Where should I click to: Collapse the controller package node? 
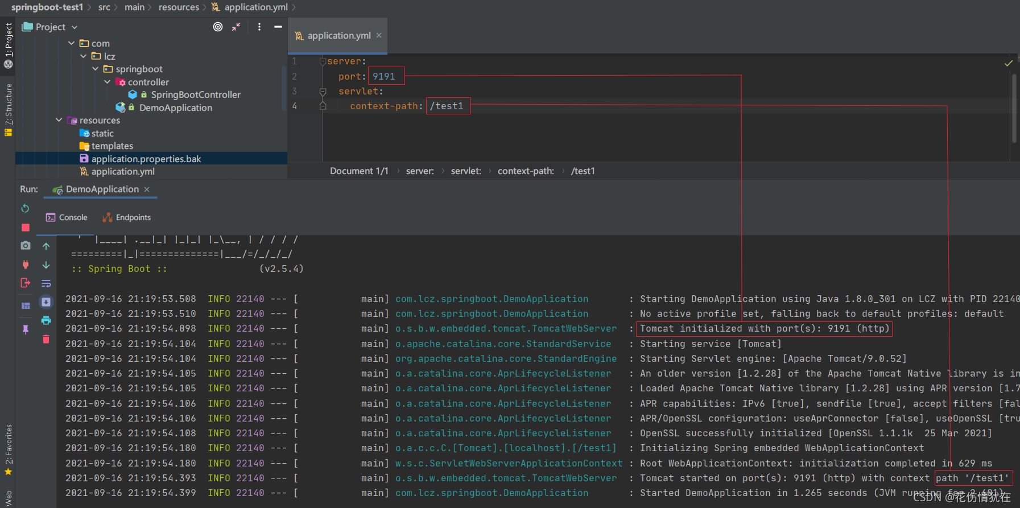(107, 82)
